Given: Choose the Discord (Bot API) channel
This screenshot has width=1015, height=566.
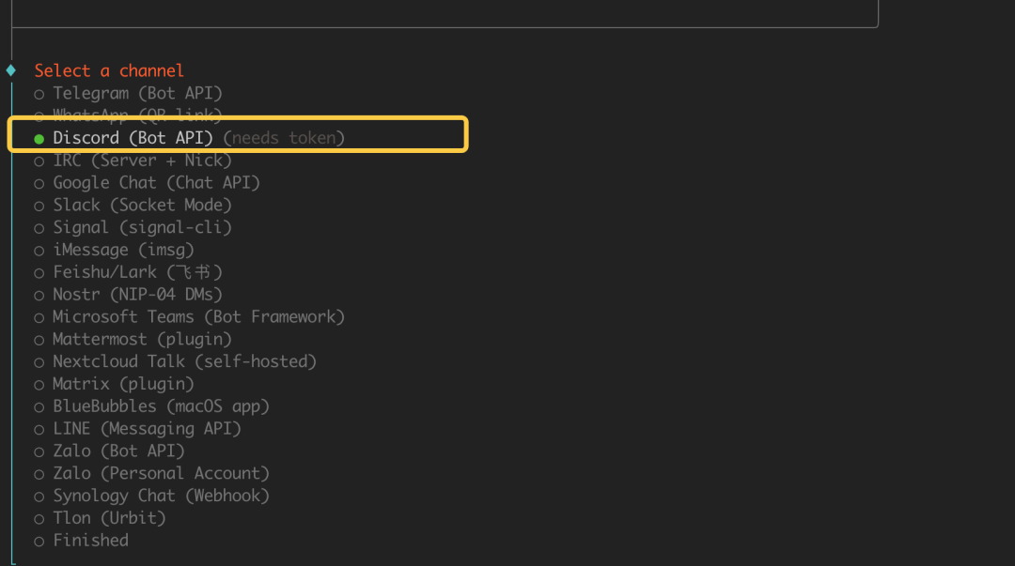Looking at the screenshot, I should (133, 138).
